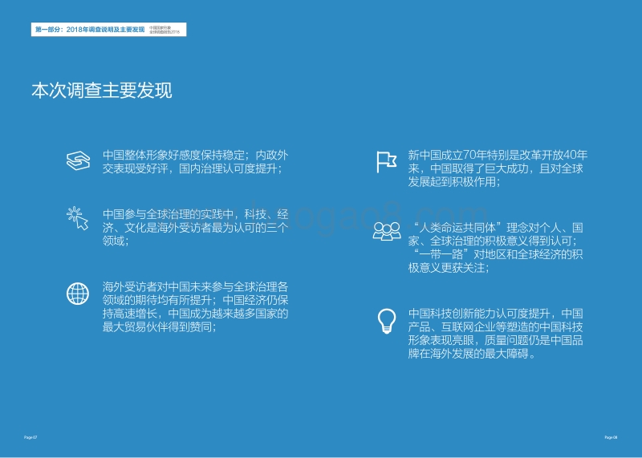
Task: Click the text 济、文化是海外受访者最为认可的三个
Action: tap(195, 228)
